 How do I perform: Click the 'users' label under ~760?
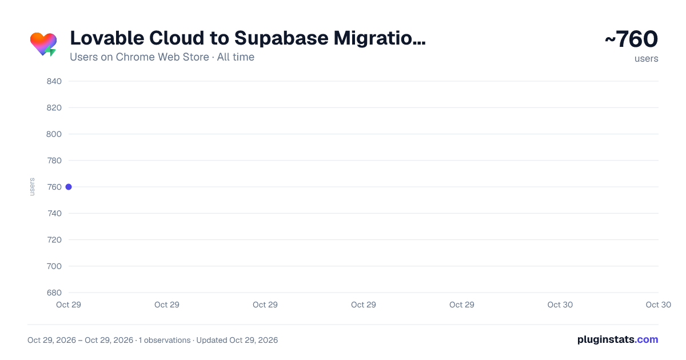coord(647,58)
